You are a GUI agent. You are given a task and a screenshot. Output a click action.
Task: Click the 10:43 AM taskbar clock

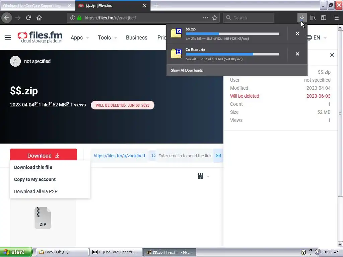331,252
